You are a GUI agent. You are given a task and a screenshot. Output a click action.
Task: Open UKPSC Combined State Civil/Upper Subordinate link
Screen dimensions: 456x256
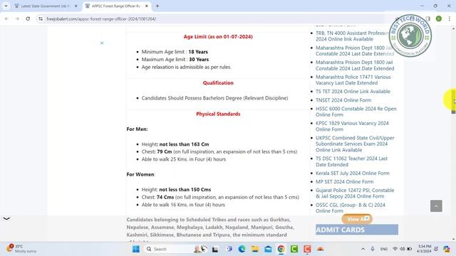[x=355, y=144]
